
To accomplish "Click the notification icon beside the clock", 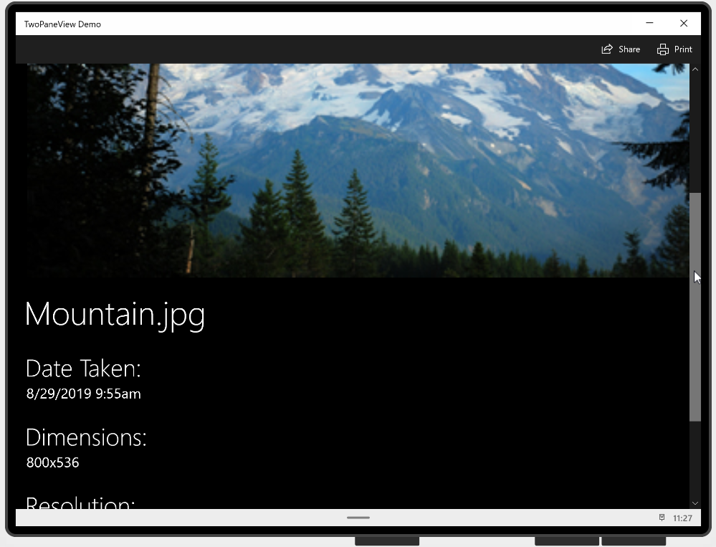I will 662,518.
